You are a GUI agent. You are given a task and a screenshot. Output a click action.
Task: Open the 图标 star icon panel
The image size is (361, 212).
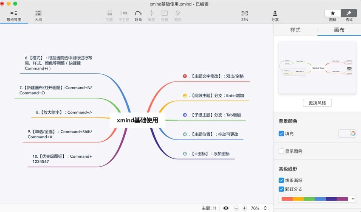(x=333, y=13)
